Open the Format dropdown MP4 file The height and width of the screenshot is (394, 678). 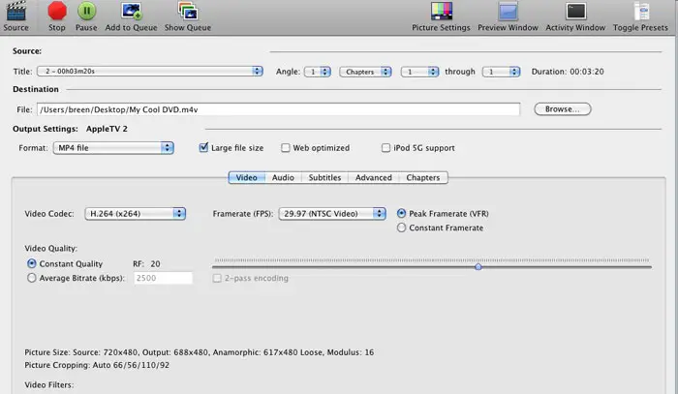pyautogui.click(x=113, y=148)
